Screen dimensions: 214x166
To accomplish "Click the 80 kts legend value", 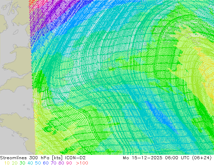I will pos(61,163).
